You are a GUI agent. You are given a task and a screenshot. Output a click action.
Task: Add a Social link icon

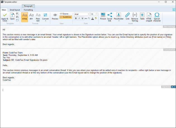coord(110,17)
